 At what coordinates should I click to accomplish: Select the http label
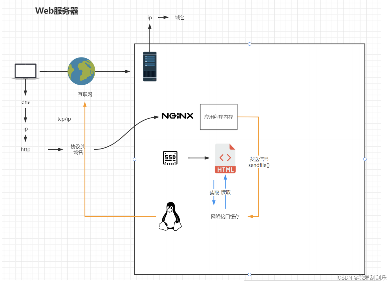click(x=25, y=149)
